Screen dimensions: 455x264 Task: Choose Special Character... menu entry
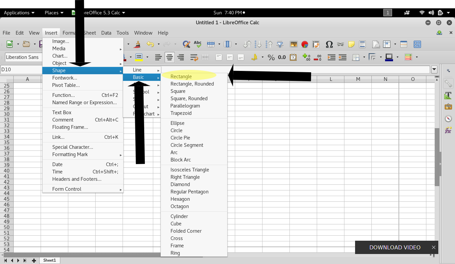[83, 147]
